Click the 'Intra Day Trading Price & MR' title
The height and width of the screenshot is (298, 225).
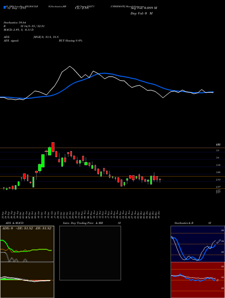[83, 223]
